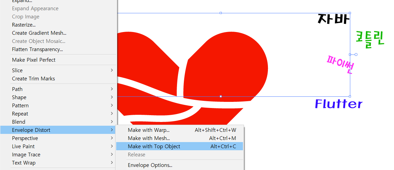394x170 pixels.
Task: Expand the Blend submenu arrow
Action: point(112,122)
